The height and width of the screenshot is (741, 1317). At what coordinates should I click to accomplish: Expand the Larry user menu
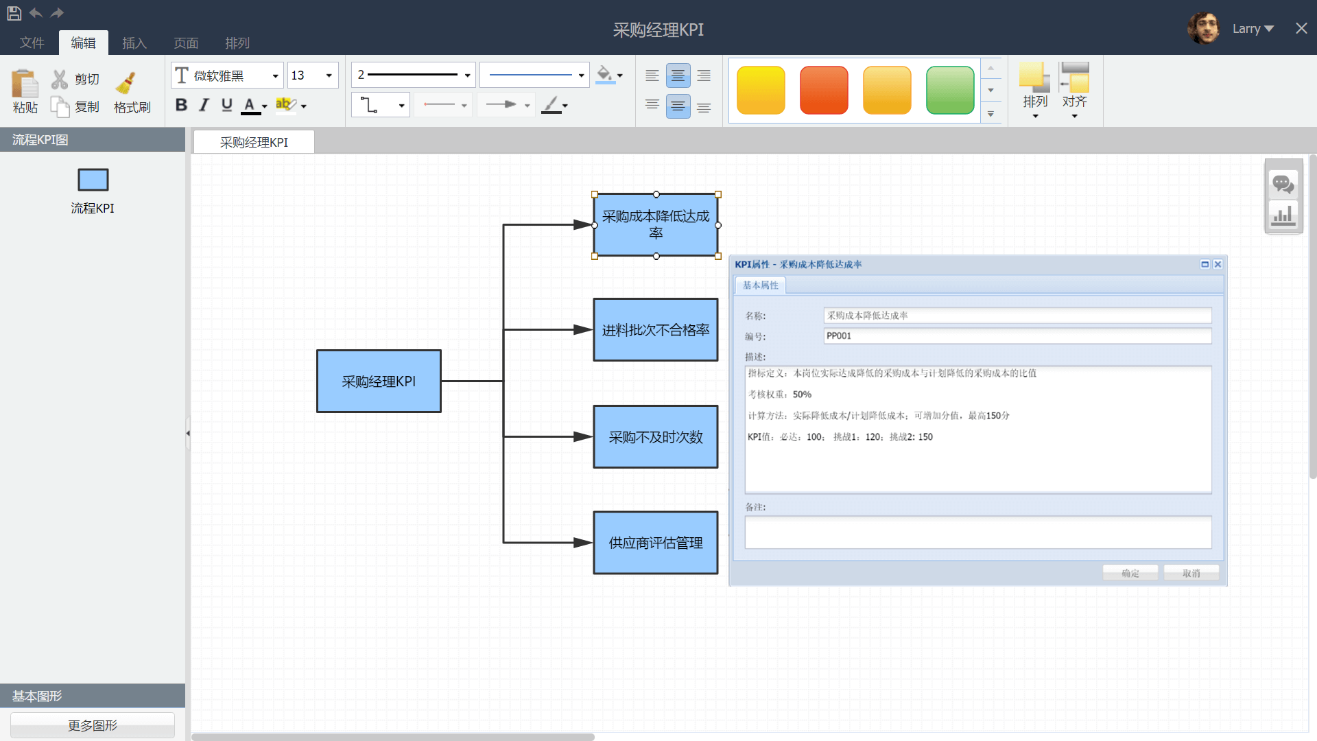pyautogui.click(x=1253, y=29)
